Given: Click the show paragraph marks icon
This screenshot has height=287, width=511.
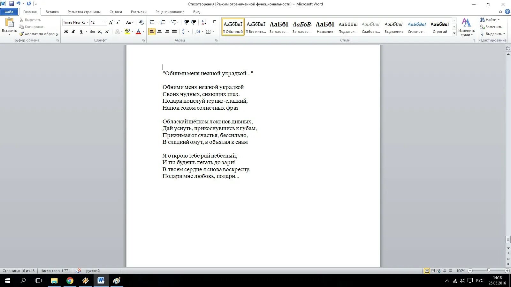Looking at the screenshot, I should [214, 22].
